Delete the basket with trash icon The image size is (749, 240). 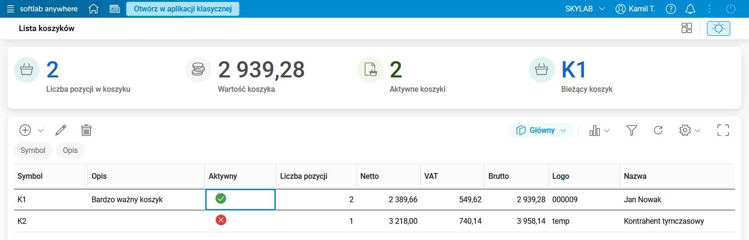pyautogui.click(x=86, y=130)
